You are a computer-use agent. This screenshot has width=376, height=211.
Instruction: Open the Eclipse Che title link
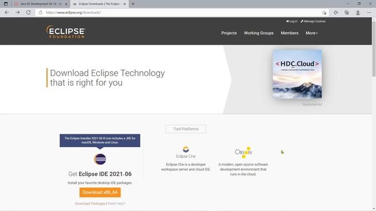(186, 156)
